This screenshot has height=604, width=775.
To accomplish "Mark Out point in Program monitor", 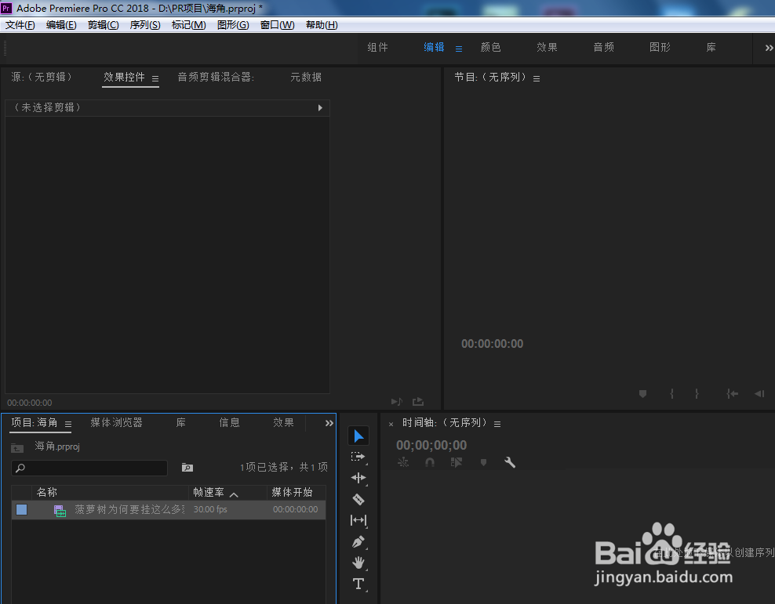I will 697,394.
